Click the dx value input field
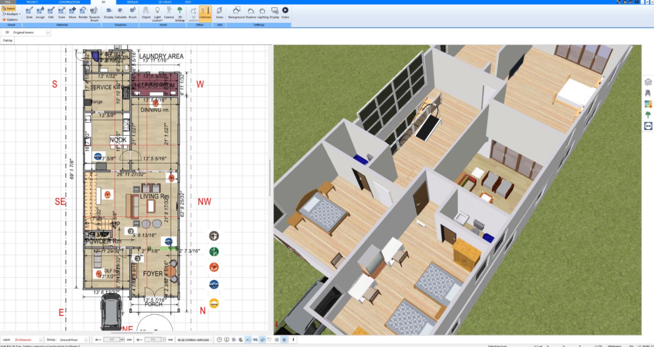Image resolution: width=654 pixels, height=347 pixels. tap(111, 340)
